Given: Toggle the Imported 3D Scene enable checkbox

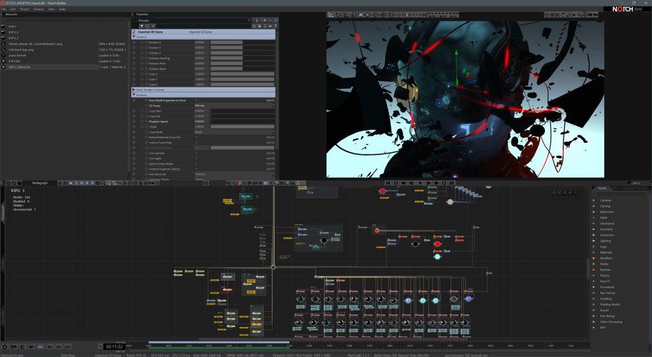Looking at the screenshot, I should tap(134, 31).
